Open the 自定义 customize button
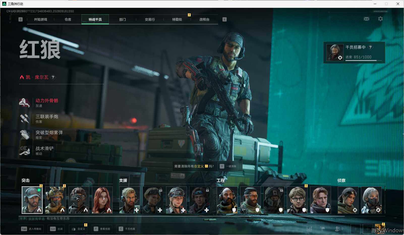404x235 pixels. pos(78,229)
